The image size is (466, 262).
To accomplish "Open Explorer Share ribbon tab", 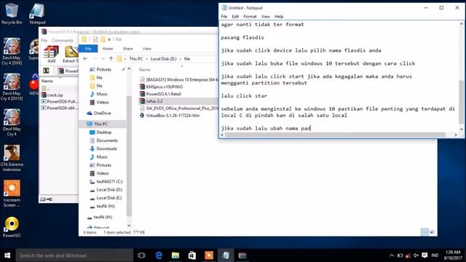I will [127, 49].
